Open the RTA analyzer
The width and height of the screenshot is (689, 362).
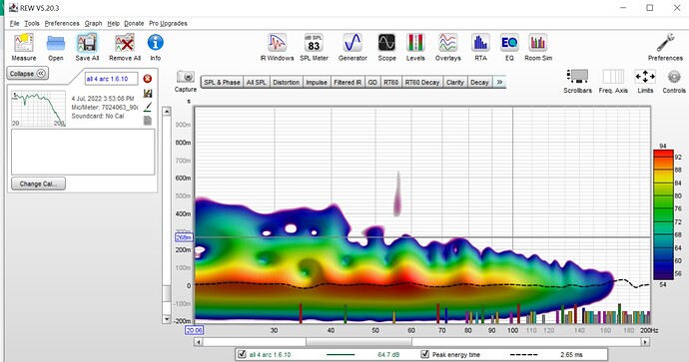pos(480,47)
